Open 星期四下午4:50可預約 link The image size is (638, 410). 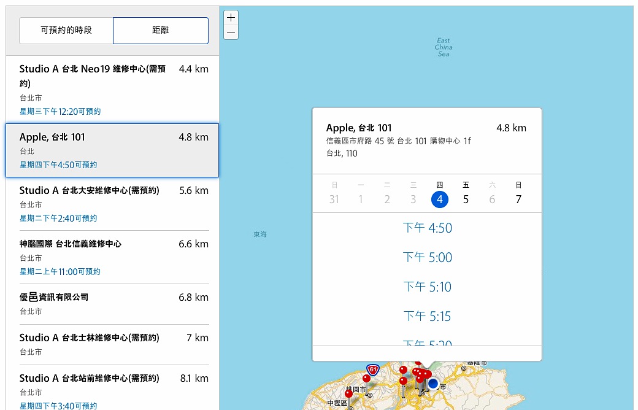click(x=58, y=165)
